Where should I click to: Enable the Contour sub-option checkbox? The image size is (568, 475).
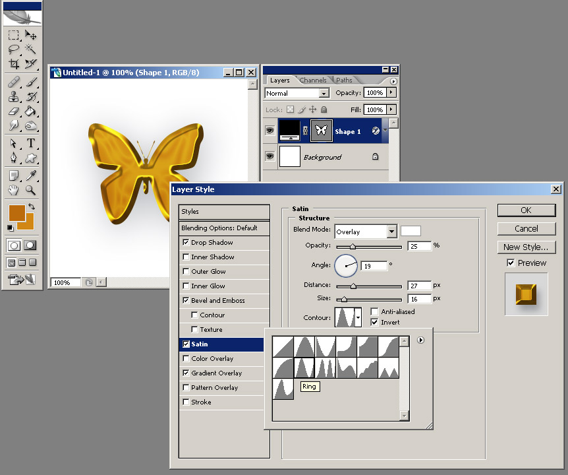(194, 315)
